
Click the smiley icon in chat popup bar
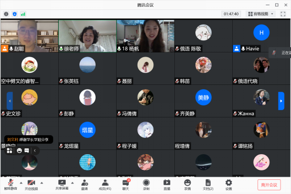pos(19,150)
